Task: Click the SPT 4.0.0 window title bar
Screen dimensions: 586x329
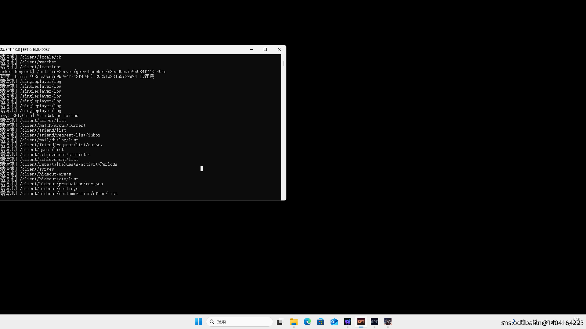Action: click(137, 49)
